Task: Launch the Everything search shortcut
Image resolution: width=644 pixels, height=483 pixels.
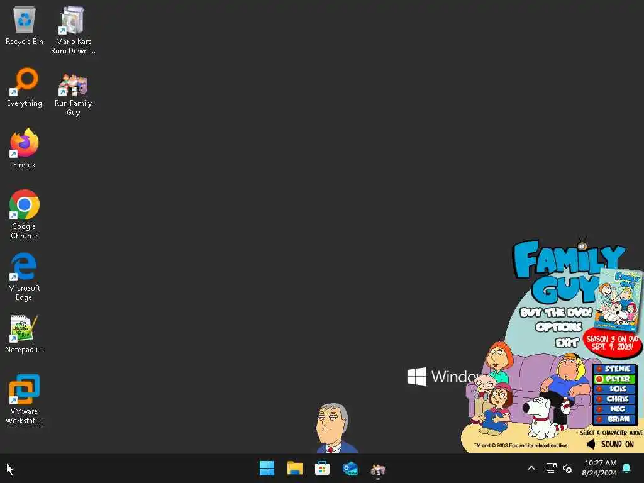Action: coord(25,87)
